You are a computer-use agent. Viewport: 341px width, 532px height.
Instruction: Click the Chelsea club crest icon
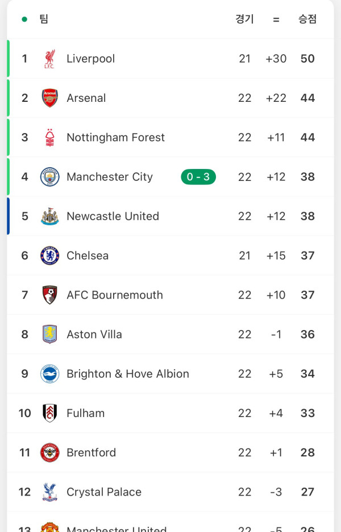[x=49, y=255]
